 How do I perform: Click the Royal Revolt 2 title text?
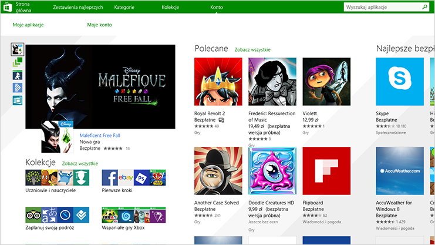(210, 113)
